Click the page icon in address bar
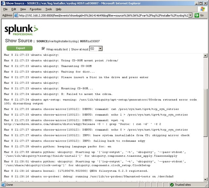Image resolution: width=209 pixels, height=188 pixels. coord(16,15)
